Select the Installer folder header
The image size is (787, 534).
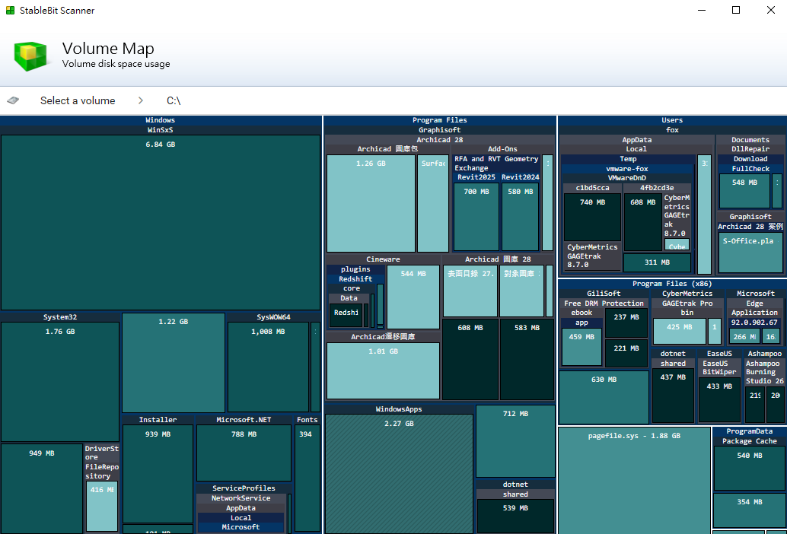158,420
